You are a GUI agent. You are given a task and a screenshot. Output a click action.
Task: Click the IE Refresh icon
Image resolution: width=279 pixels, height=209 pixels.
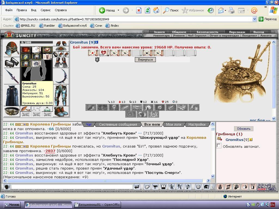[x=147, y=10]
